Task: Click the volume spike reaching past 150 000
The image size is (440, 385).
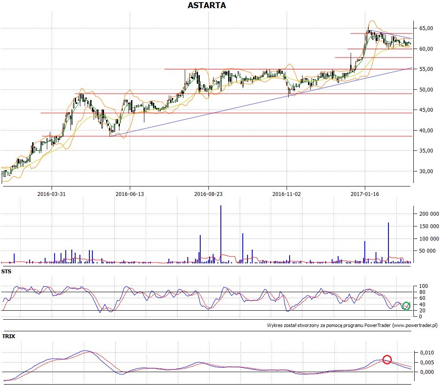Action: pyautogui.click(x=388, y=243)
